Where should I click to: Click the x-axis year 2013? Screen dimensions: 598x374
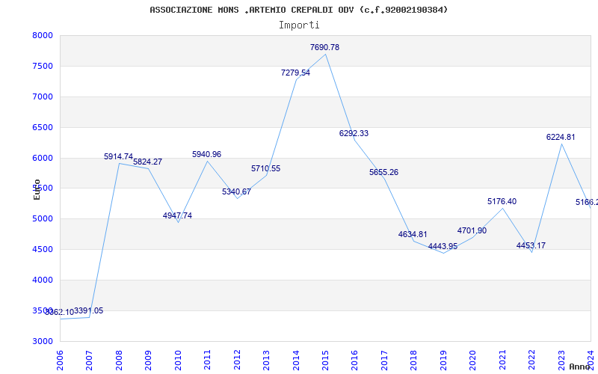267,361
